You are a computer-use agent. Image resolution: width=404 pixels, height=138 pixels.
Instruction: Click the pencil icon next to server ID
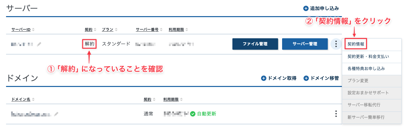[40, 44]
